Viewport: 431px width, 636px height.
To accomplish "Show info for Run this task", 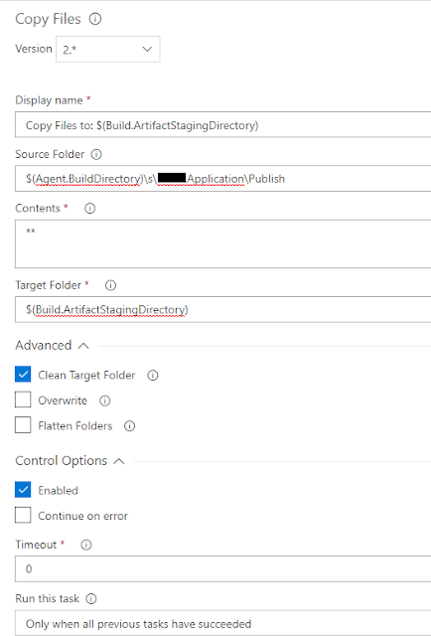I will coord(91,598).
